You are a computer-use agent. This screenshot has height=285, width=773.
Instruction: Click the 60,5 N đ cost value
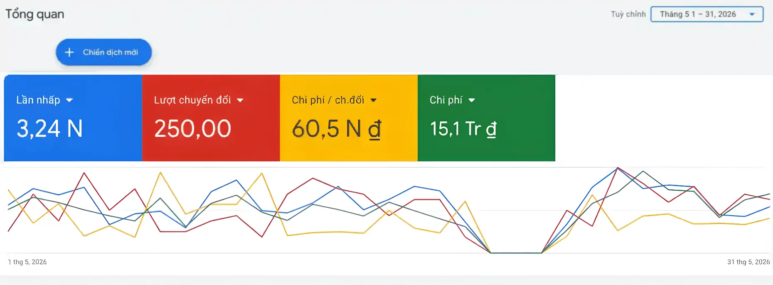click(336, 129)
